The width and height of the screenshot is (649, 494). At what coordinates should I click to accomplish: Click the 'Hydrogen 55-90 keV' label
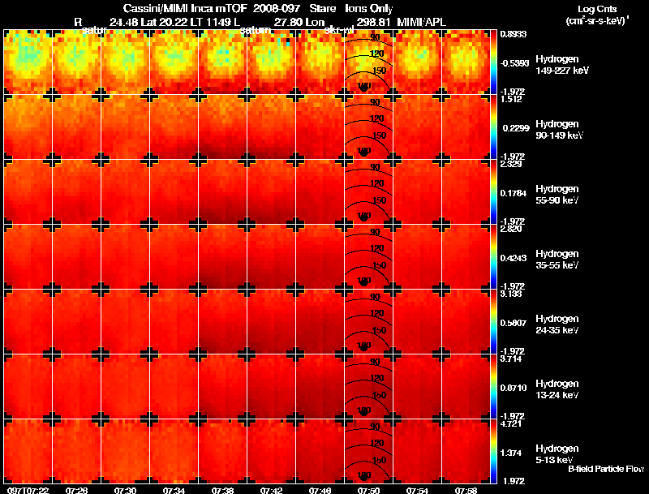(x=557, y=194)
